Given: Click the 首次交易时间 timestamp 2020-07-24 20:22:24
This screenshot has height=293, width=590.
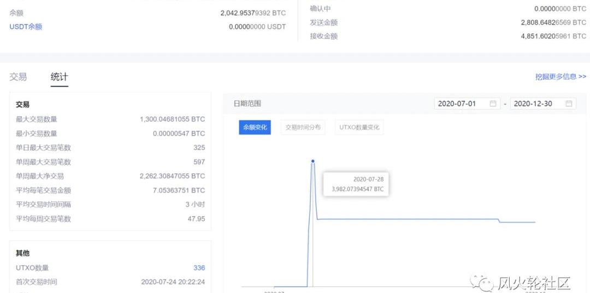Looking at the screenshot, I should 173,282.
